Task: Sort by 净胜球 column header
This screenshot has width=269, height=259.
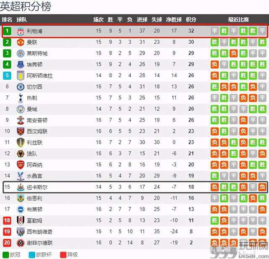Action: coord(174,20)
